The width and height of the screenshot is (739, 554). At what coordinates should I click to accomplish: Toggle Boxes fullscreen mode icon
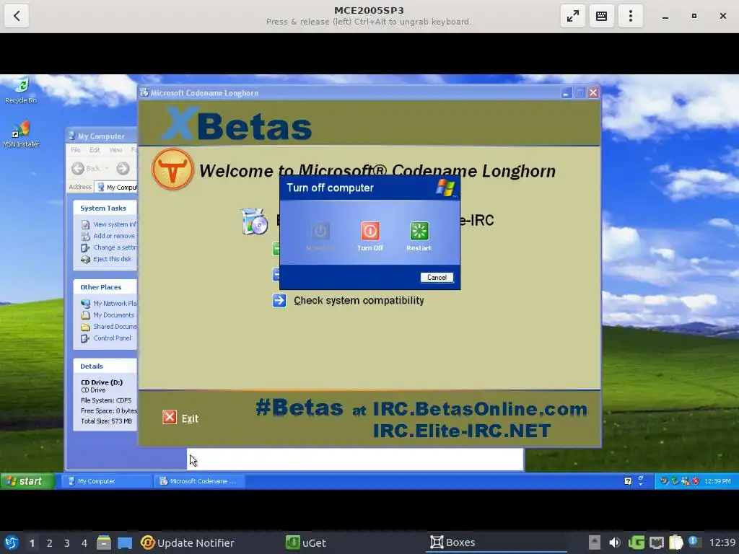tap(572, 16)
